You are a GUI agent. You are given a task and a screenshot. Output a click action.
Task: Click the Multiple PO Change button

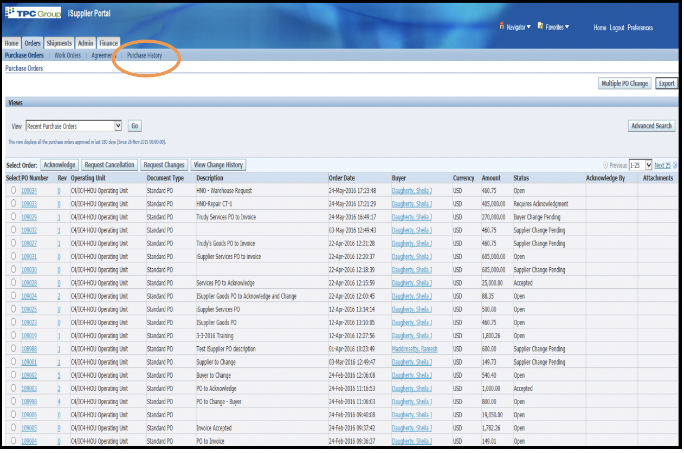click(x=624, y=83)
